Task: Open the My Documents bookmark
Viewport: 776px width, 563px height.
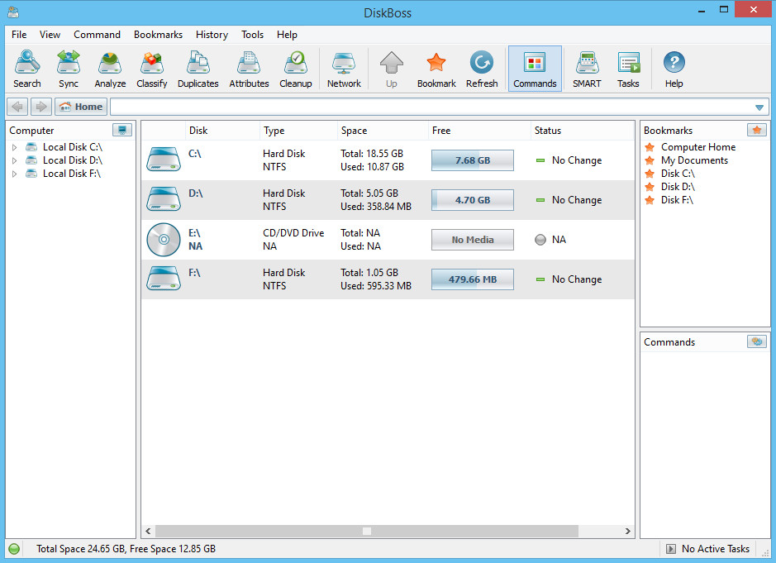Action: pyautogui.click(x=694, y=160)
